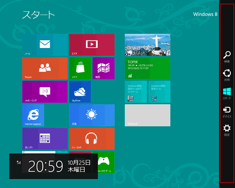Screen dimensions: 235x188
Task: Open the Weather (天気) sun tile
Action: pyautogui.click(x=92, y=115)
